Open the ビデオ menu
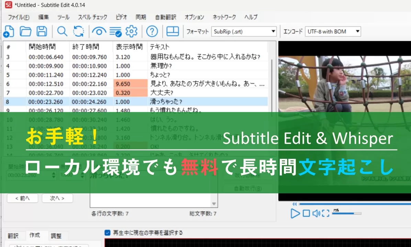This screenshot has height=247, width=411. click(x=121, y=17)
